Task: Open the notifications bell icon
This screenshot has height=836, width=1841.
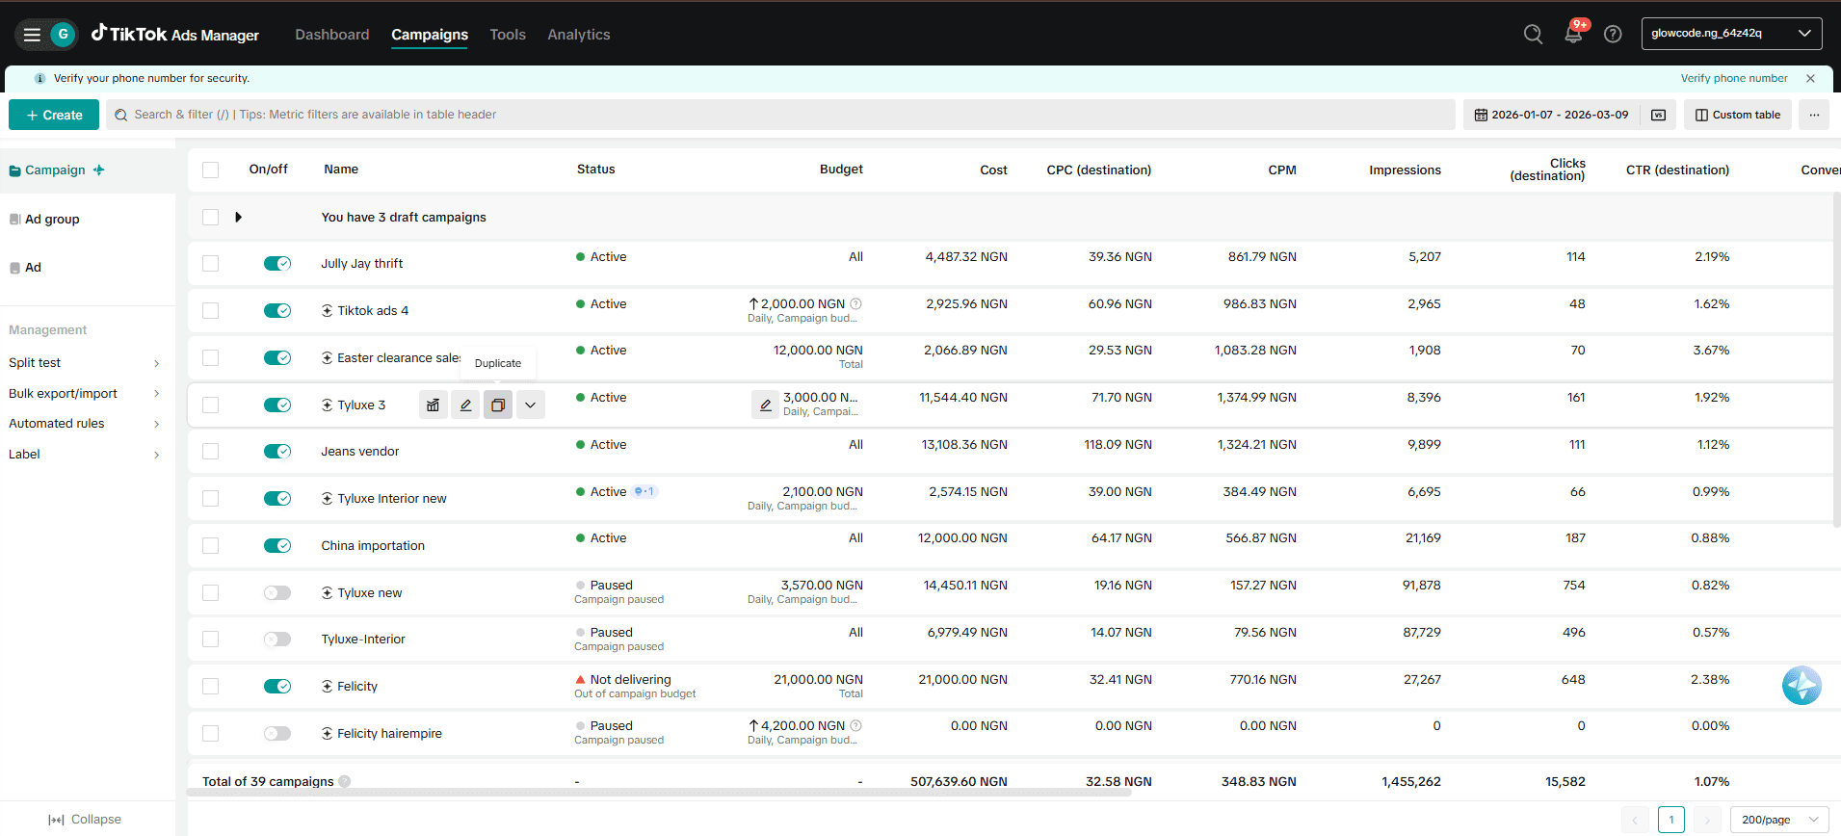Action: point(1573,34)
